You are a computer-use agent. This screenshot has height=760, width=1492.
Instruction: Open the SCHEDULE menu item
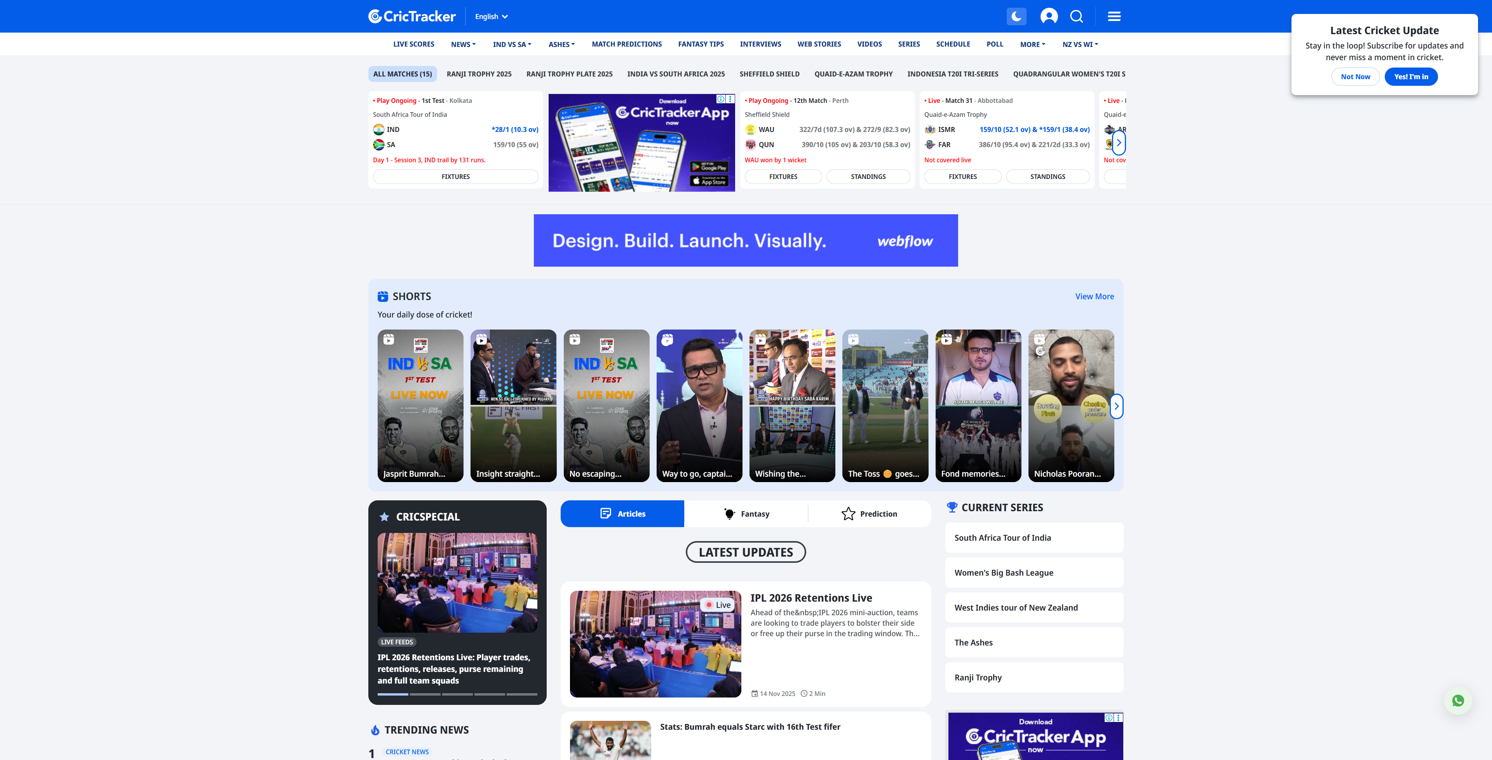tap(953, 45)
